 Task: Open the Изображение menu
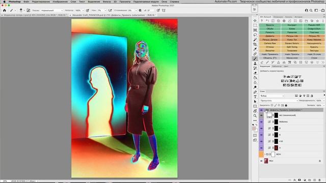[60, 2]
